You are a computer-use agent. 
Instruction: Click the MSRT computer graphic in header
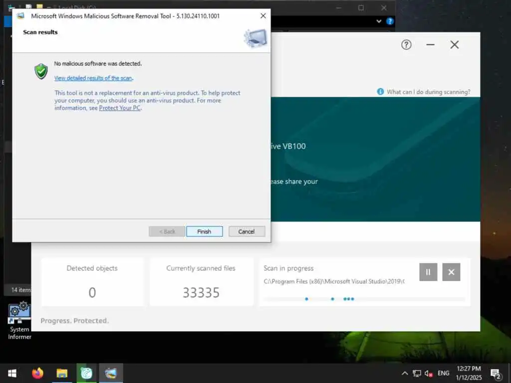click(256, 38)
